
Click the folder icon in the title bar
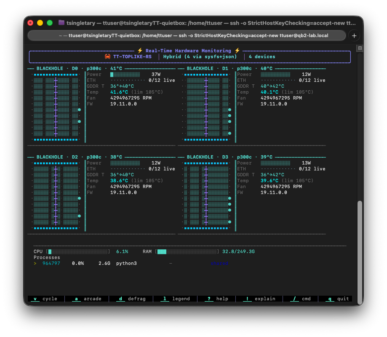coord(61,23)
